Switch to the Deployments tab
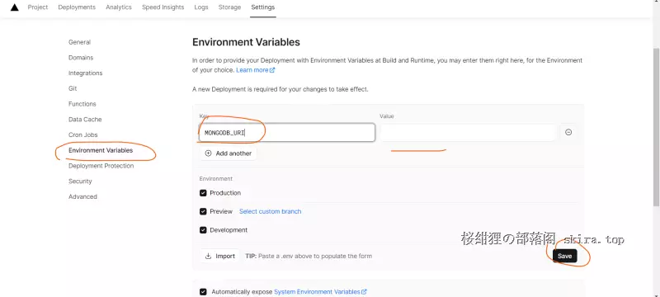The image size is (660, 297). (x=77, y=7)
